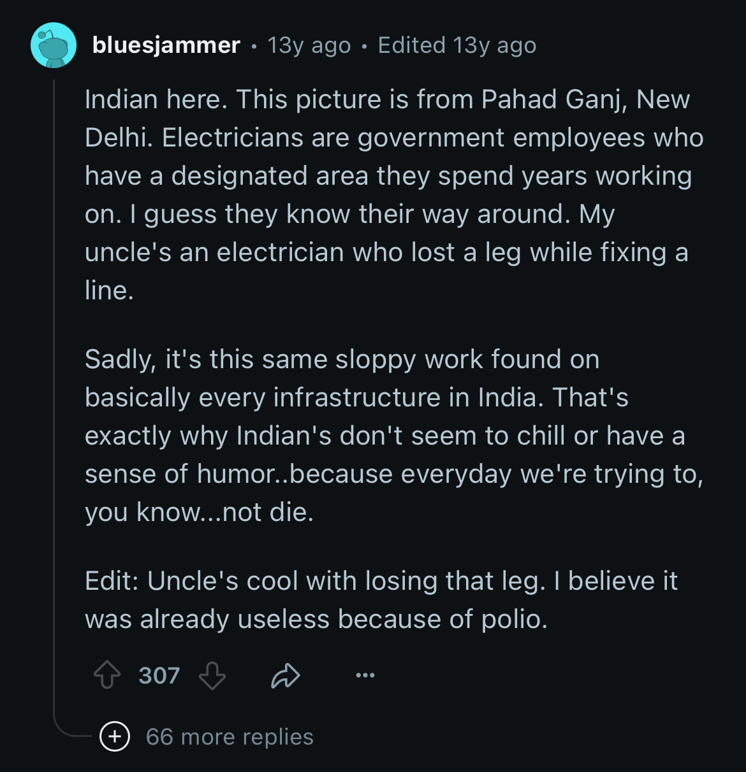This screenshot has height=772, width=746.
Task: Downvote the bluesjammer comment
Action: [212, 675]
